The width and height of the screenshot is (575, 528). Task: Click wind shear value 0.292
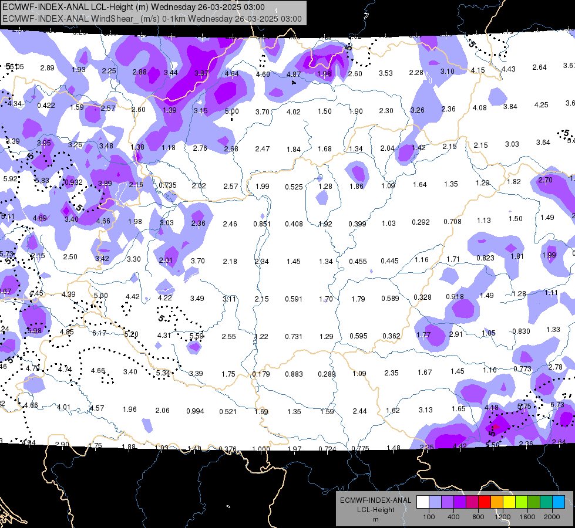click(x=421, y=222)
